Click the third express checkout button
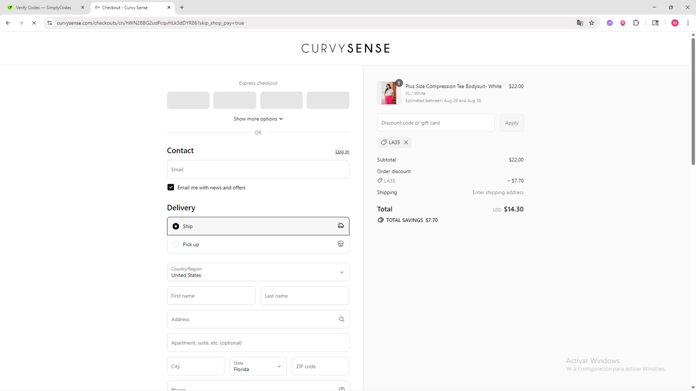The width and height of the screenshot is (696, 391). pos(282,100)
